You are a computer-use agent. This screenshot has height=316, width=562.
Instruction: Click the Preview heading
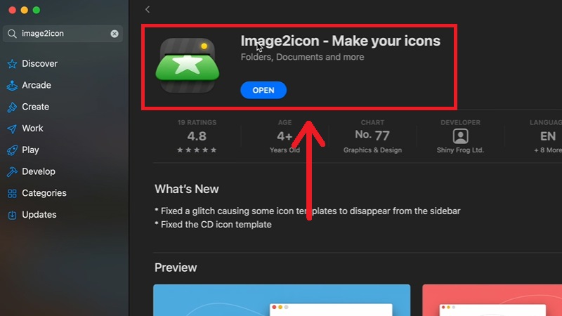(176, 268)
